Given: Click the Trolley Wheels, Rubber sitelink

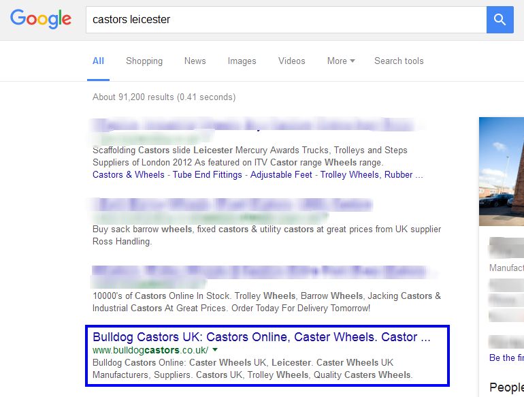Looking at the screenshot, I should coord(371,174).
